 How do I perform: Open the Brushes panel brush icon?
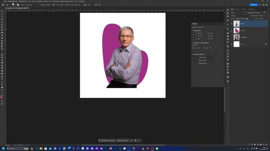pos(228,42)
